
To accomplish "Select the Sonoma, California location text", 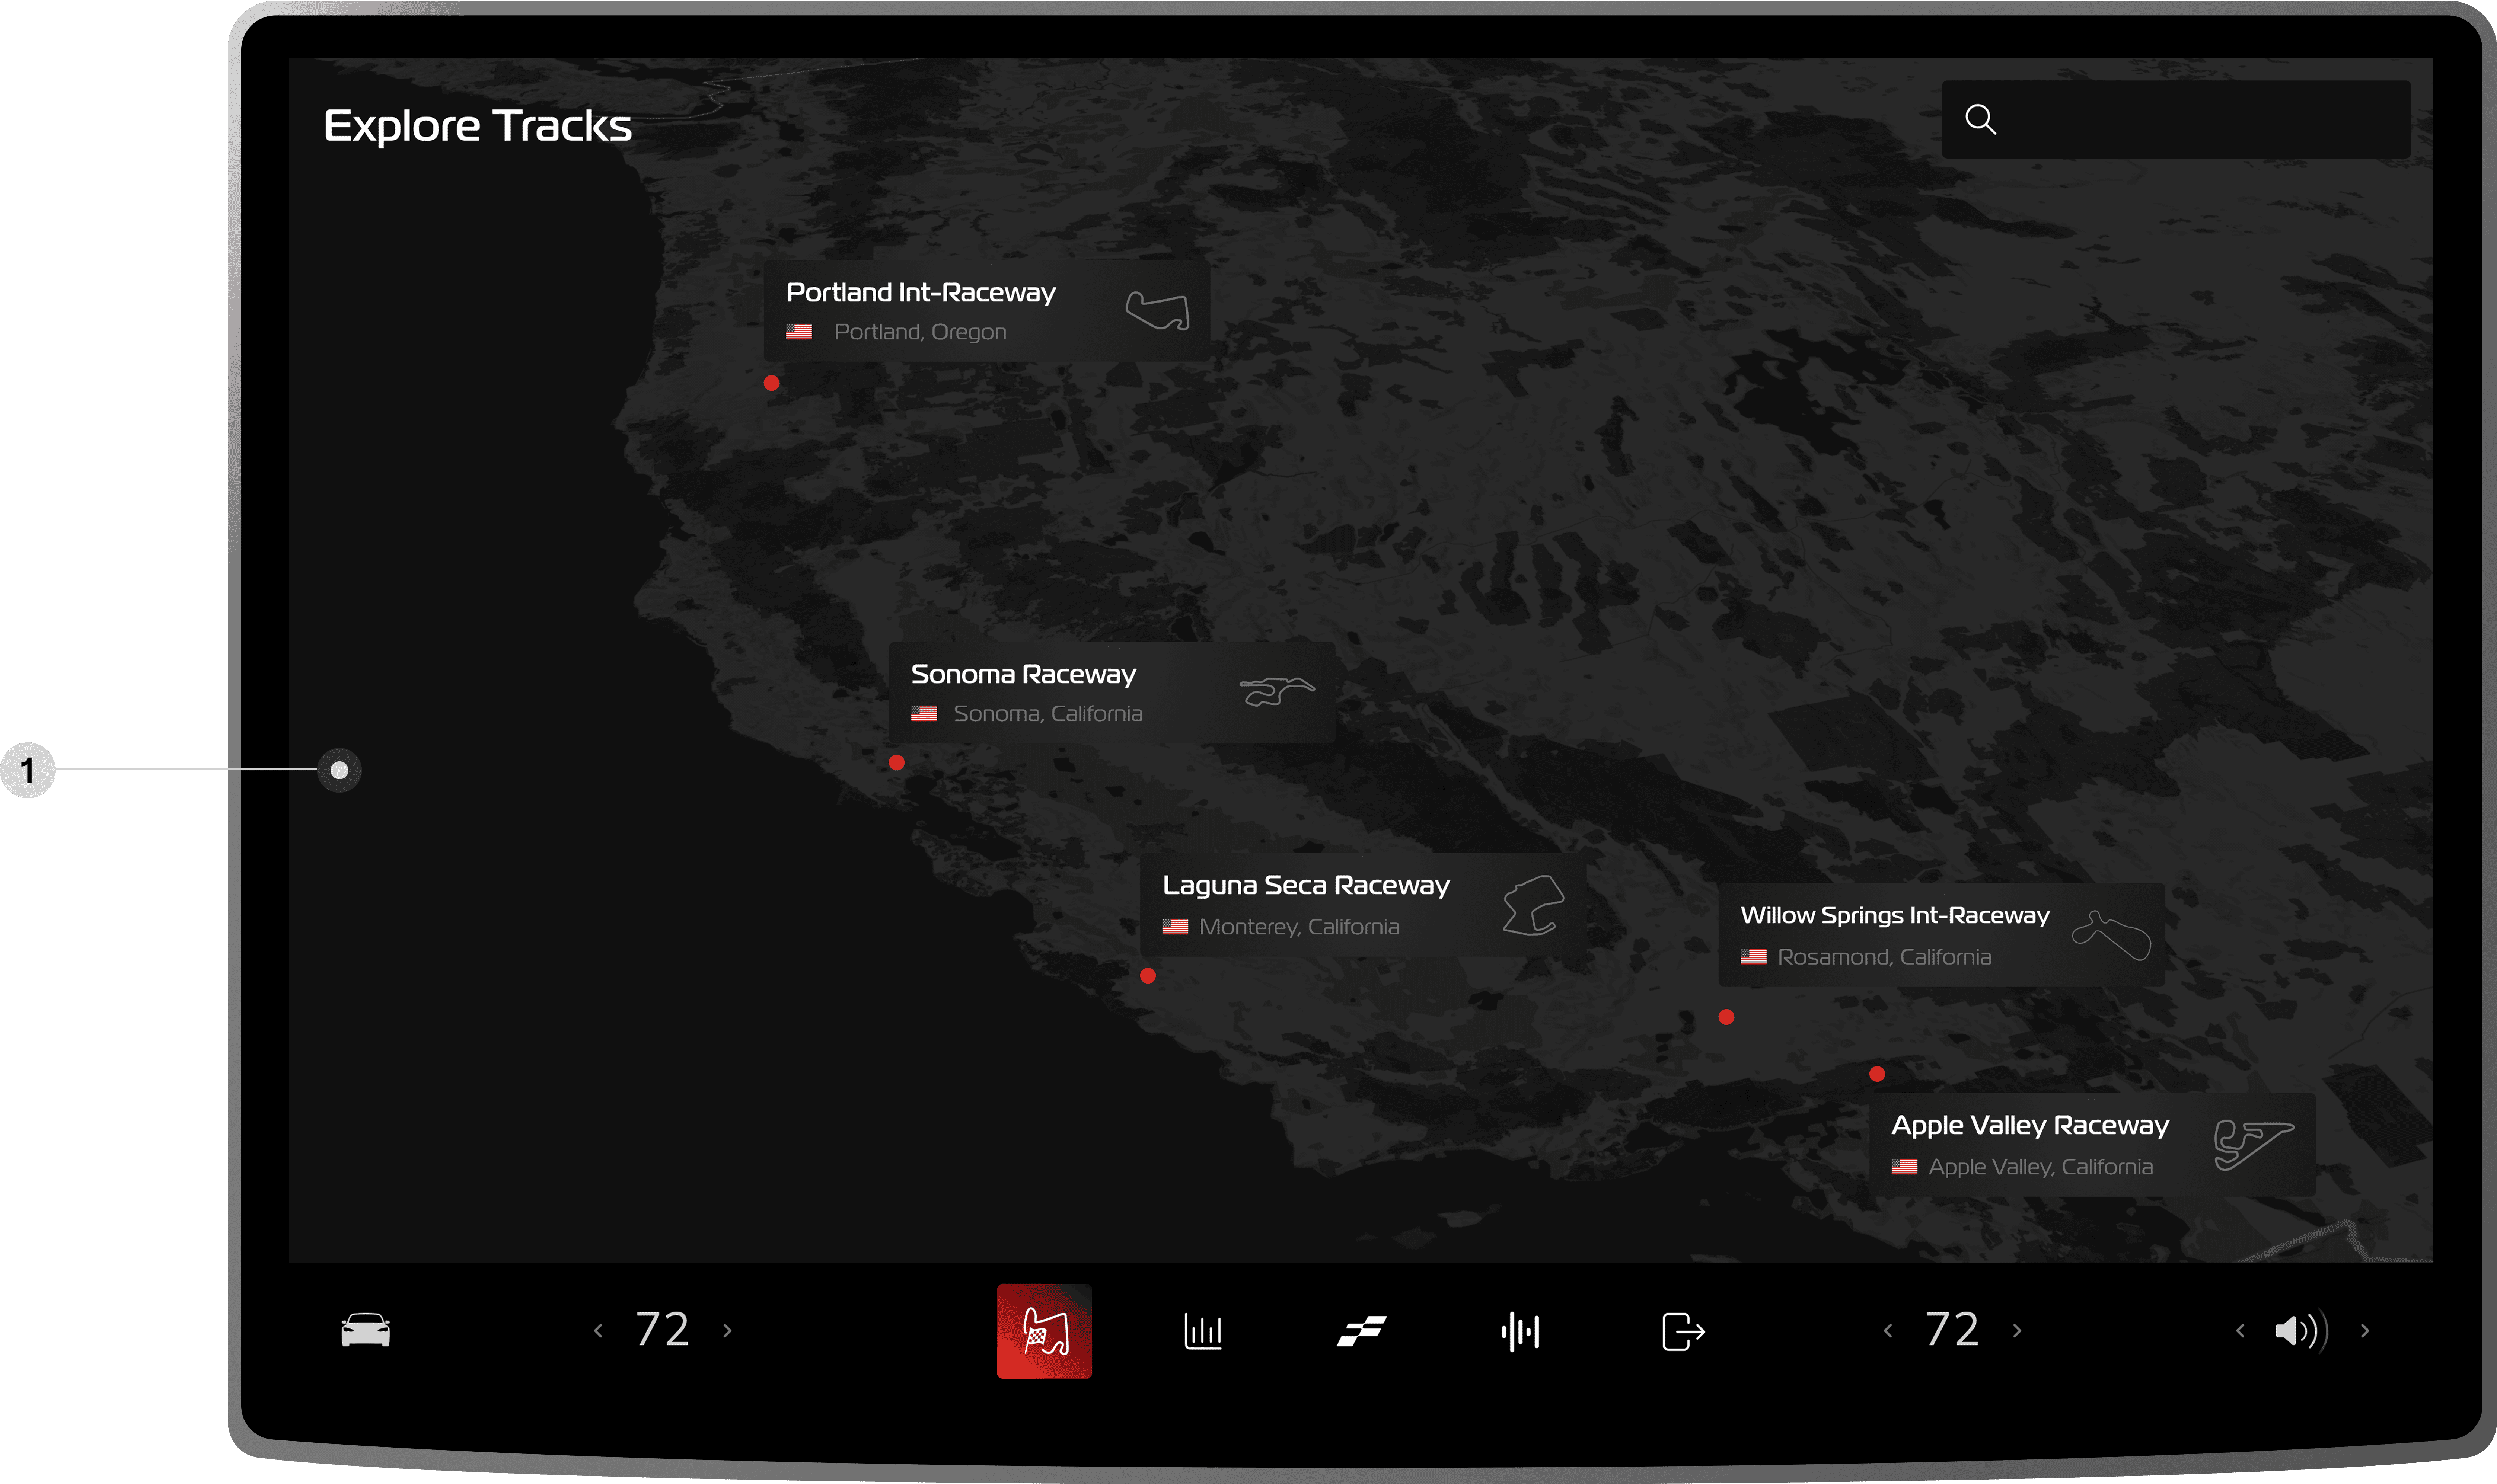I will point(1047,714).
